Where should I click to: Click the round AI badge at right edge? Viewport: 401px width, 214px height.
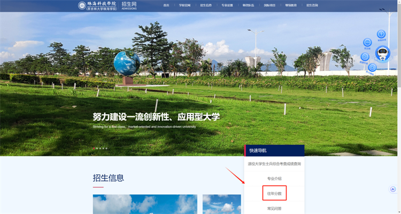tap(393, 189)
